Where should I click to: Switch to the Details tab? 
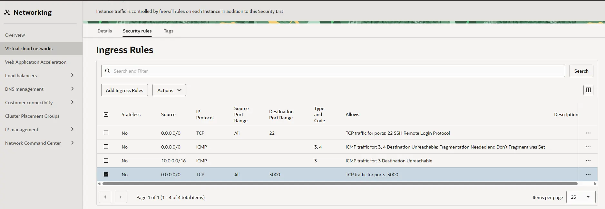pos(105,31)
